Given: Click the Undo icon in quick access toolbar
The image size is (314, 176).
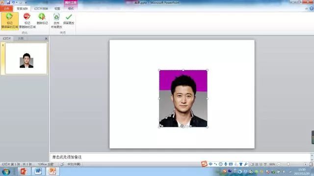Looking at the screenshot, I should 13,2.
